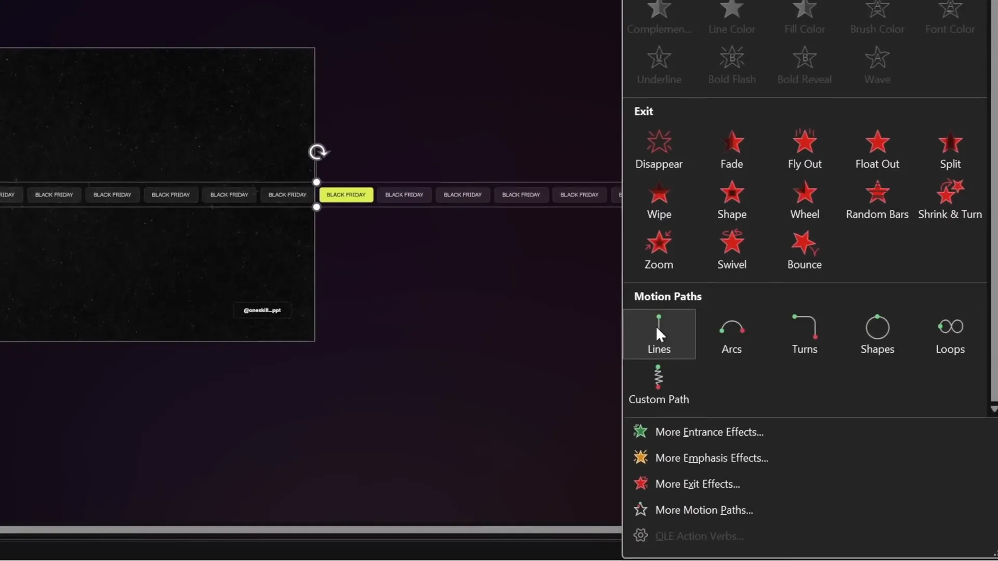Click the horizontal scrollbar below the slide
Screen dimensions: 998x561
coord(311,529)
